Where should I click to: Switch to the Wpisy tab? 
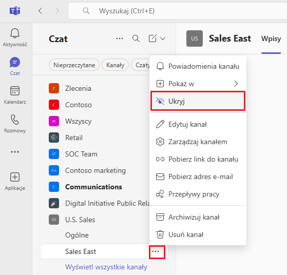point(271,38)
